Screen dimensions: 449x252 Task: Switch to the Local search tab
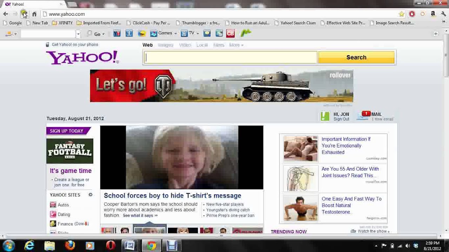point(202,45)
